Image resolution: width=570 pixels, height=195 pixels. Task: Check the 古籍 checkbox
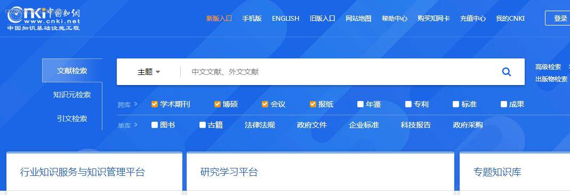(203, 125)
